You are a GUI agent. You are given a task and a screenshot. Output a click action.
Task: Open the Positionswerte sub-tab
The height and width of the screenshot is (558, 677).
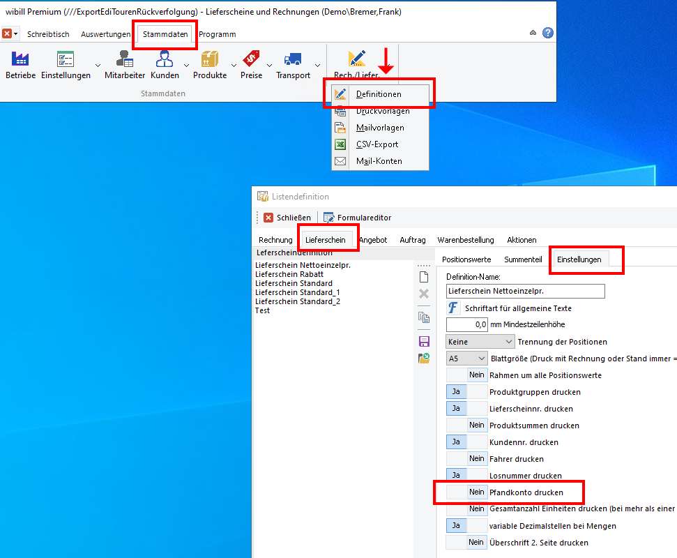pos(466,259)
